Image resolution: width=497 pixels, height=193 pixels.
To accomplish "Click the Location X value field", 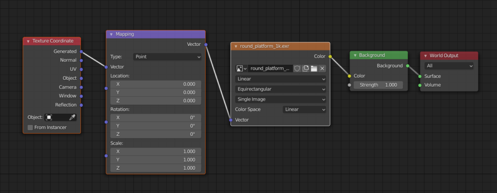I will coord(156,84).
